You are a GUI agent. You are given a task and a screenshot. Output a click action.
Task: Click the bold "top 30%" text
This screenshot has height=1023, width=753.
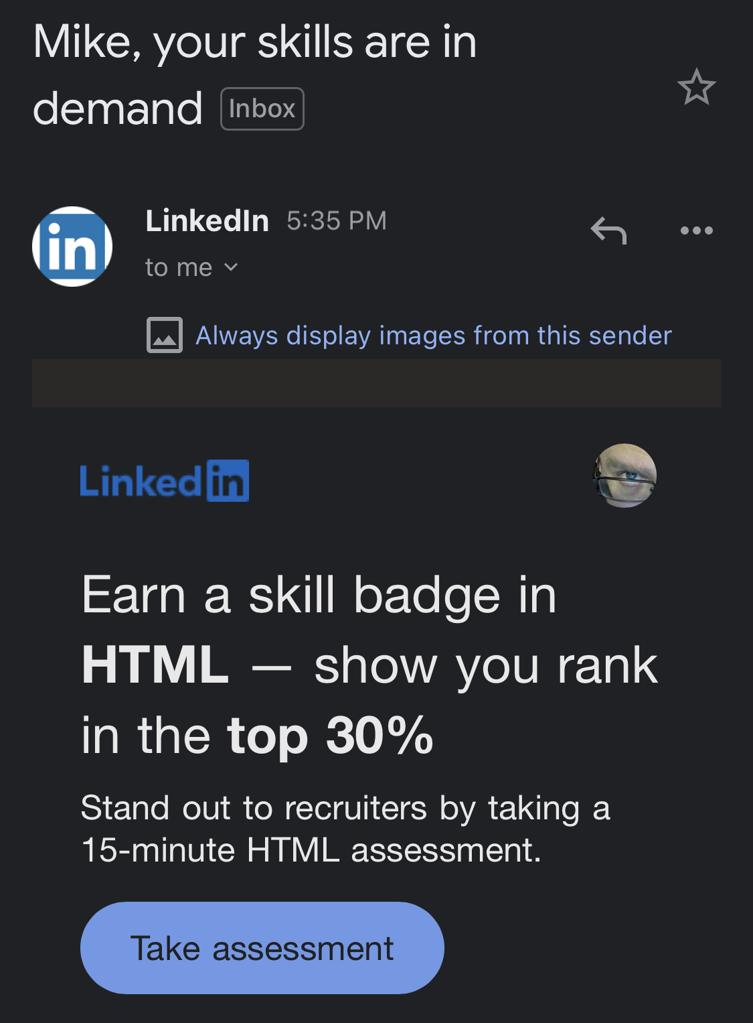point(330,735)
